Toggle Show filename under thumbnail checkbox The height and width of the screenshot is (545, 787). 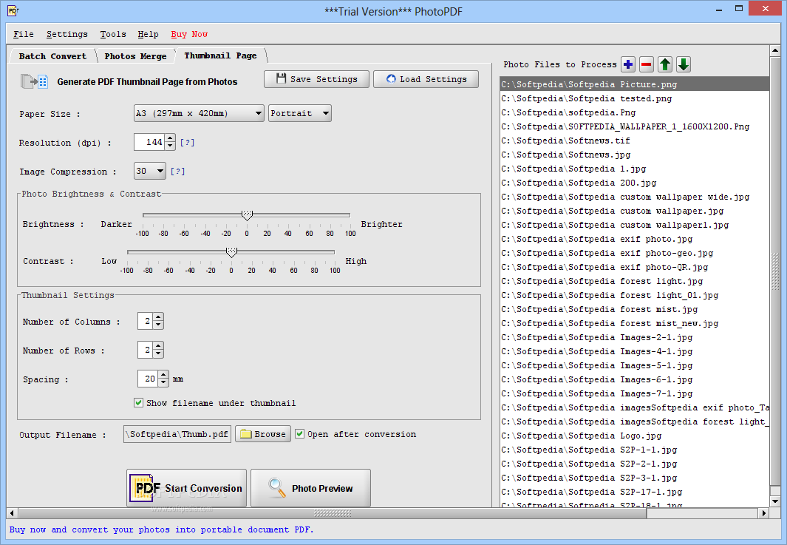point(138,403)
